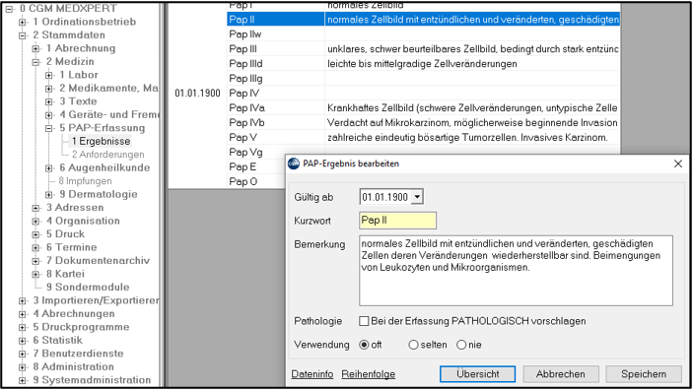Open the 8 Impfungen tree item
This screenshot has width=693, height=390.
85,181
